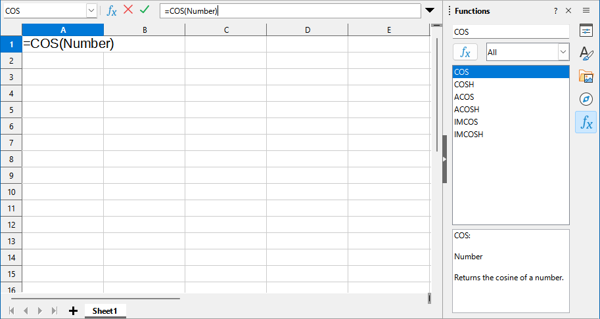Open sidebar settings hamburger menu

point(586,11)
